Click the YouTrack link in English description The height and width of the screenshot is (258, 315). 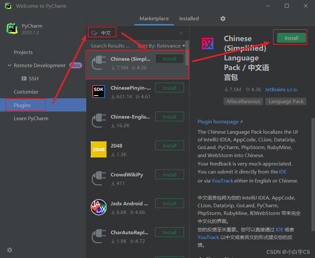pos(222,181)
